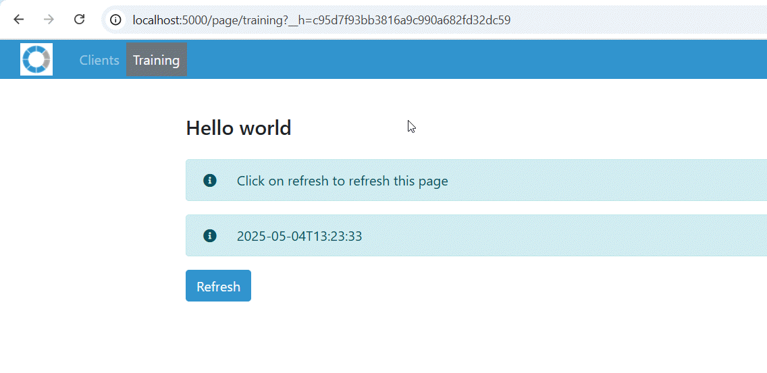Image resolution: width=767 pixels, height=373 pixels.
Task: Click info icon beside 'Click on refresh' message
Action: click(x=210, y=180)
